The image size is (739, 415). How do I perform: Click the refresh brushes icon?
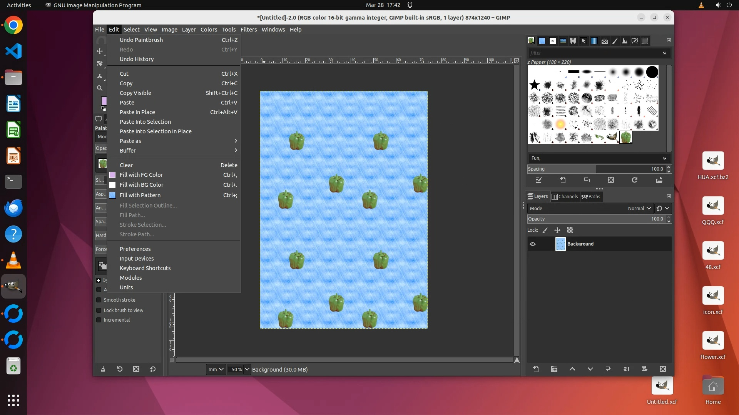[635, 180]
